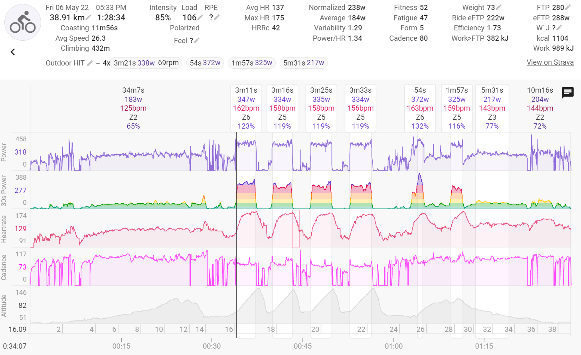Go back using the left chevron arrow
The image size is (581, 355).
[x=13, y=52]
